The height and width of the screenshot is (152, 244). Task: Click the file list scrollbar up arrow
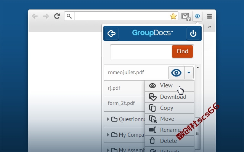[198, 67]
